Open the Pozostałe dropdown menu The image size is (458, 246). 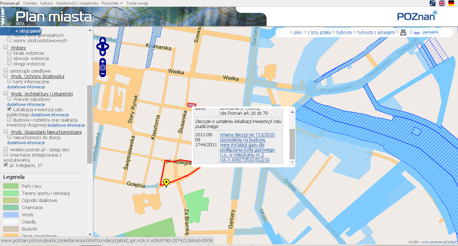pos(112,3)
